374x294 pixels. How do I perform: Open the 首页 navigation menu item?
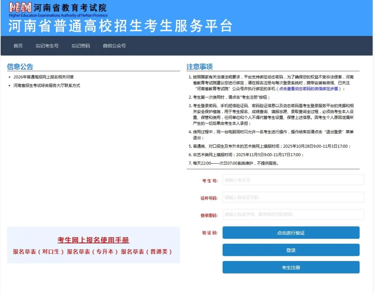coord(18,46)
